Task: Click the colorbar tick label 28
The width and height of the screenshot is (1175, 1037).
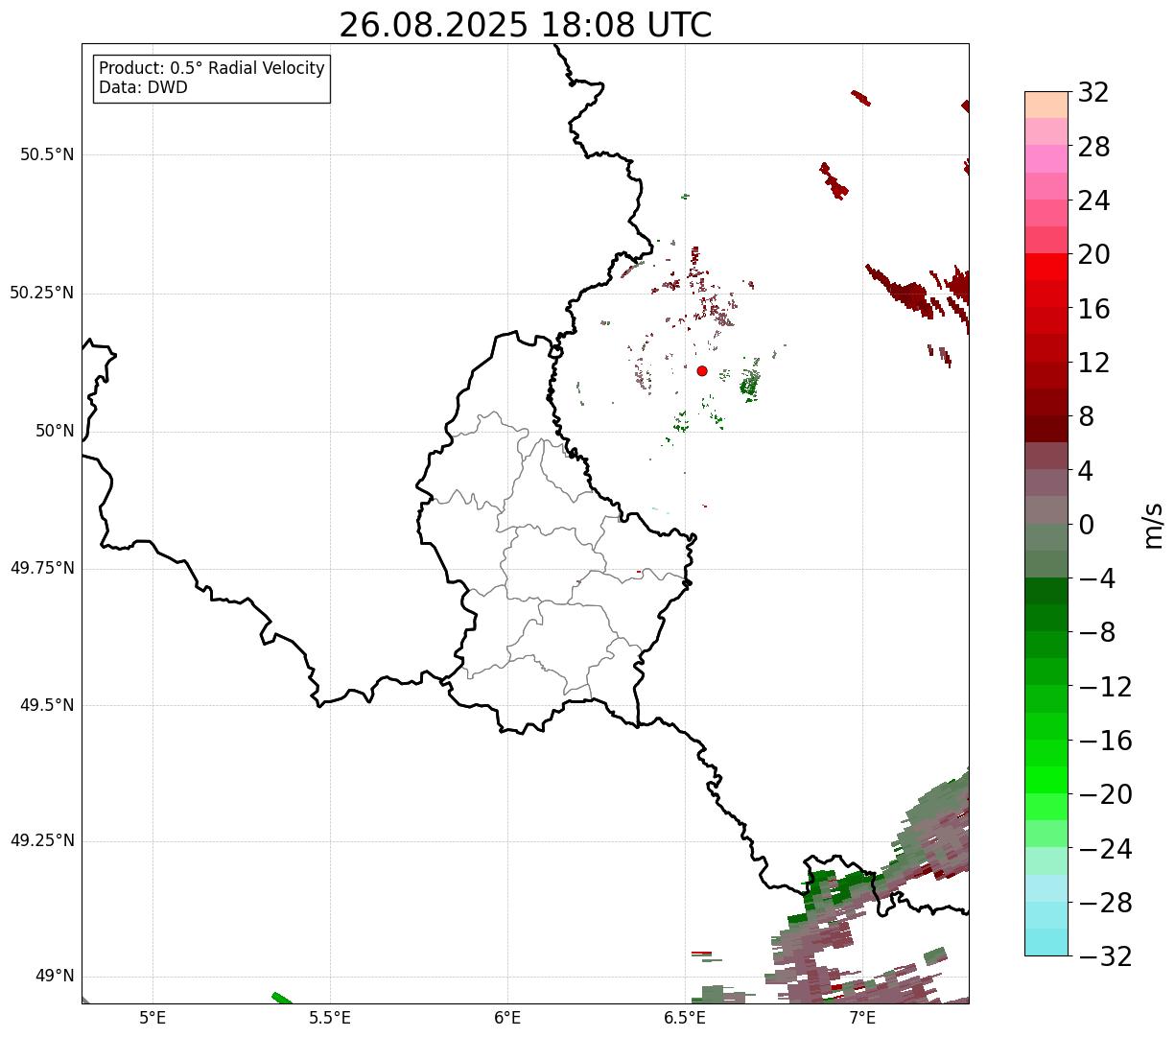Action: (1093, 148)
